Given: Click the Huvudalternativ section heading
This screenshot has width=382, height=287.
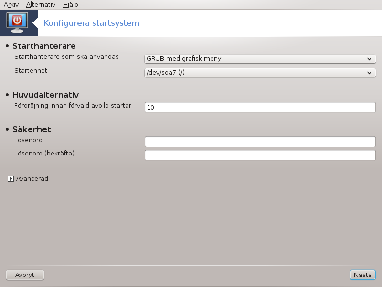Looking at the screenshot, I should pyautogui.click(x=45, y=95).
